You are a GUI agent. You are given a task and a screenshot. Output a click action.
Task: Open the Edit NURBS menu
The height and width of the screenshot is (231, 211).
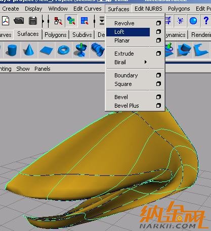click(148, 9)
